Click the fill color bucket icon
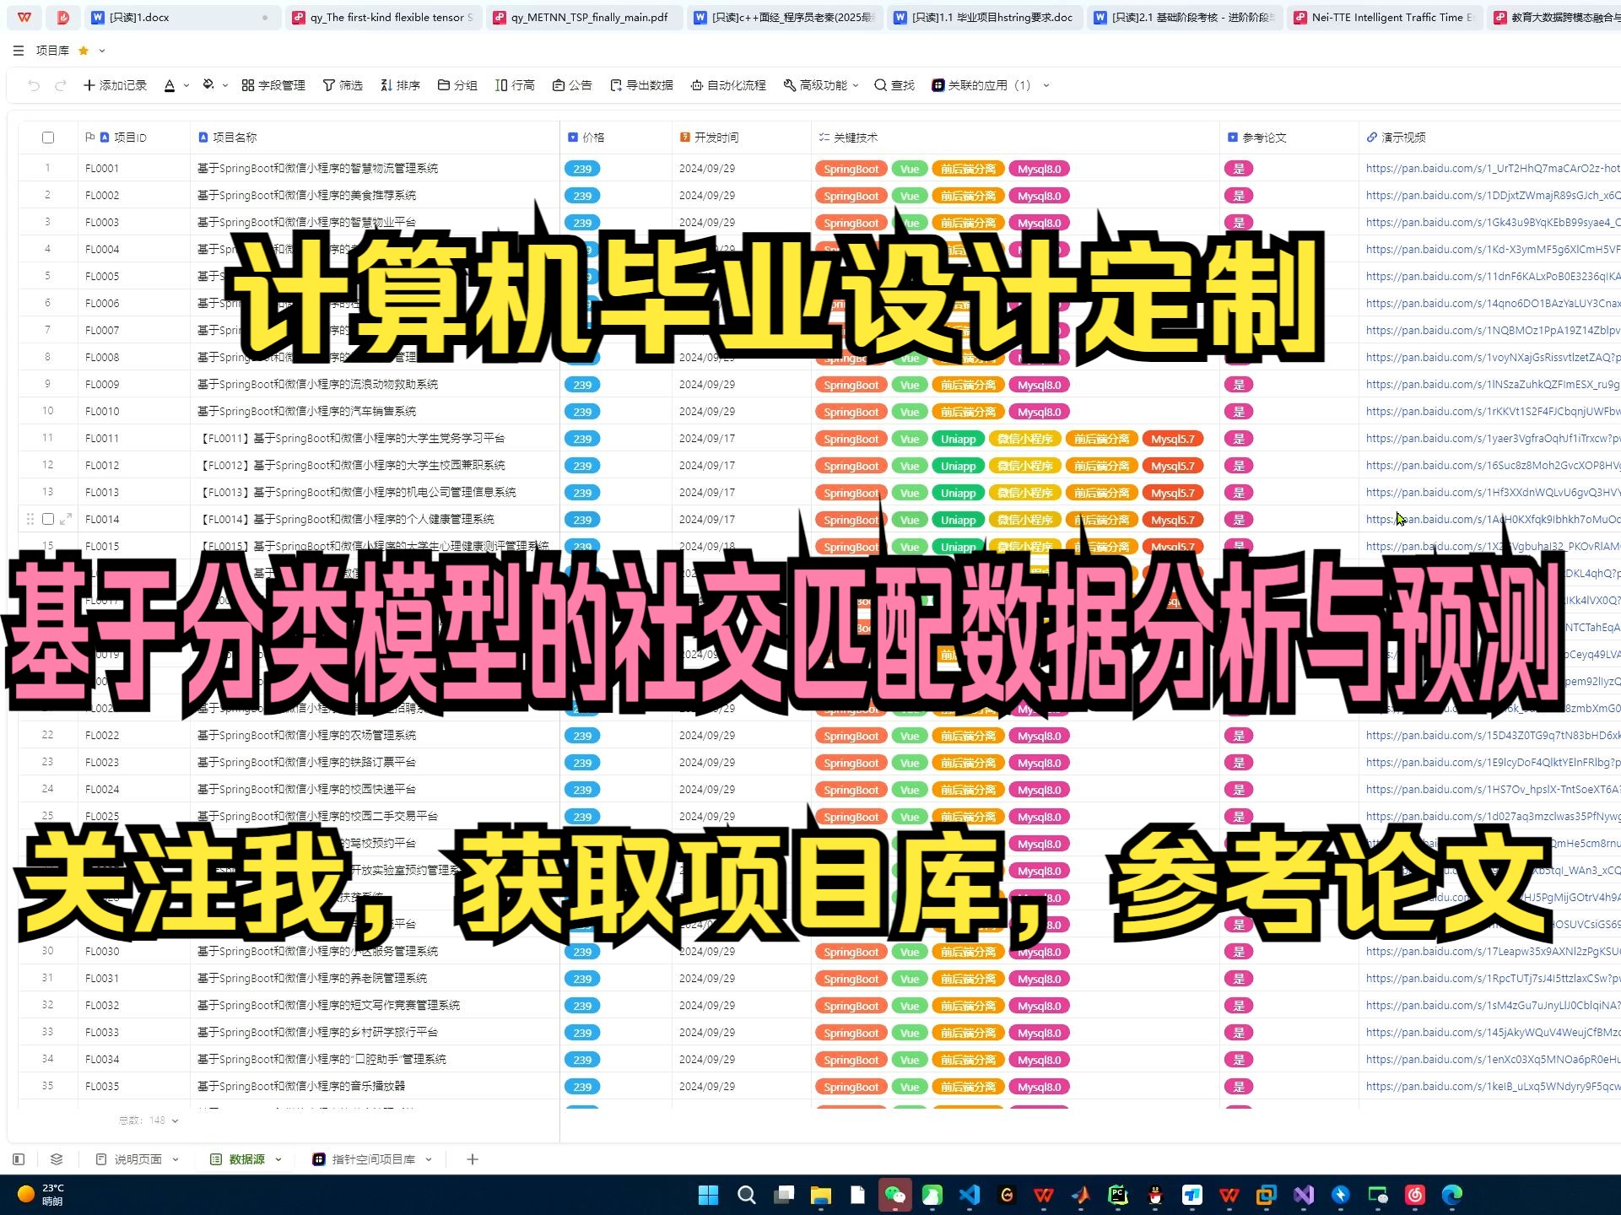Viewport: 1621px width, 1215px height. 208,85
